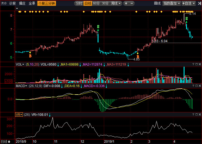The width and height of the screenshot is (202, 144).
Task: Switch to 日线 daily chart period
Action: (x=88, y=3)
